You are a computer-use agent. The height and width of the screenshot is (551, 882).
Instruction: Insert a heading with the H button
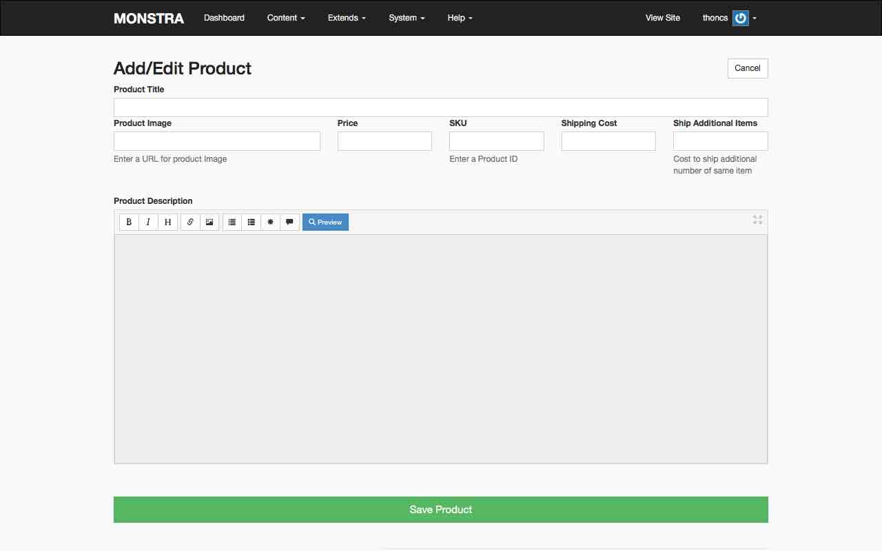pyautogui.click(x=167, y=222)
